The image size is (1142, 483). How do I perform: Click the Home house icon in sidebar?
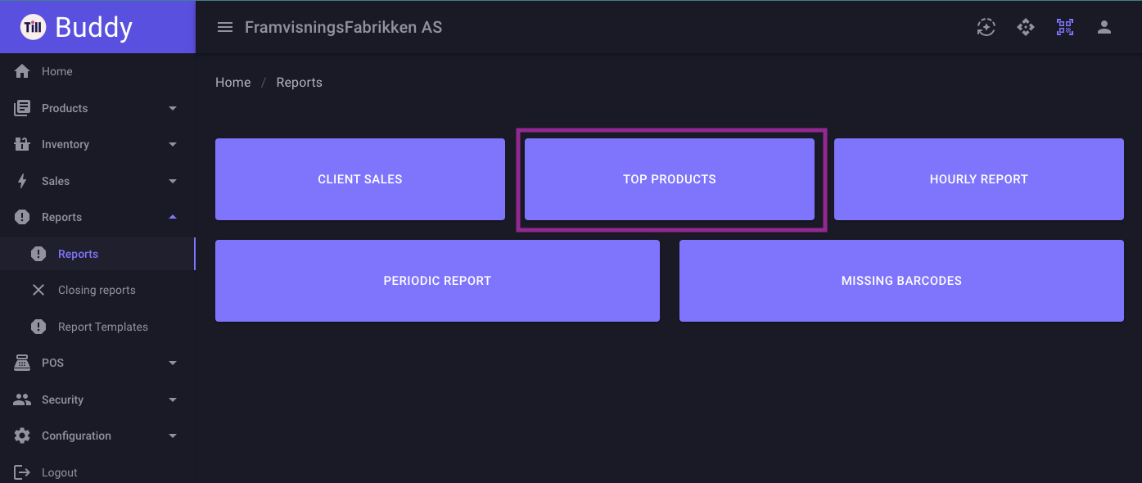pos(22,71)
